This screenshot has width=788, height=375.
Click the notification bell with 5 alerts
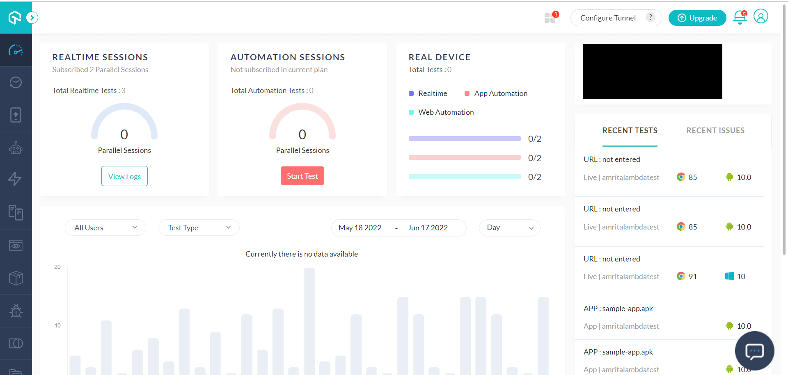[739, 18]
